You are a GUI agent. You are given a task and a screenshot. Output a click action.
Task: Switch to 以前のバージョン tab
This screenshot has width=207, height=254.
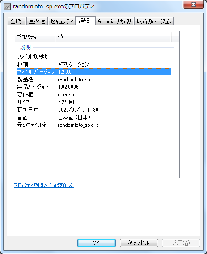coord(154,21)
